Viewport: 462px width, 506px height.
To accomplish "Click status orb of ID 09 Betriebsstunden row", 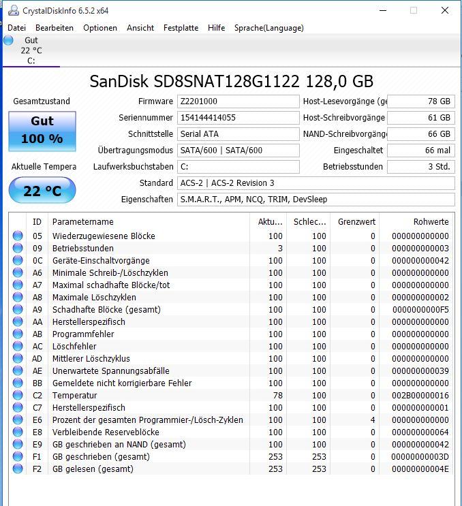I will pos(18,248).
